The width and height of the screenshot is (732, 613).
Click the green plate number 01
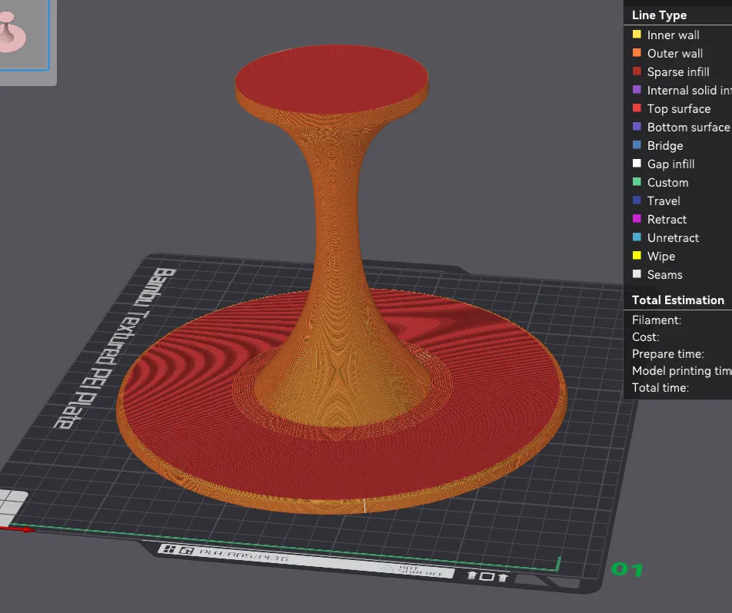pyautogui.click(x=627, y=569)
